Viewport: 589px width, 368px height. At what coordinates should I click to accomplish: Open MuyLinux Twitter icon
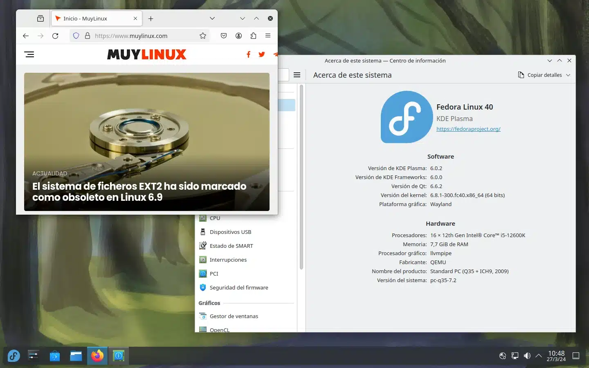(262, 54)
